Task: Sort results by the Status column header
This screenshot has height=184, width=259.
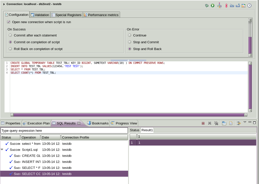Action: [10, 137]
